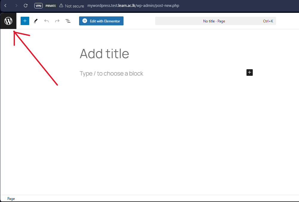Click the mywordpress.test.learn.ac.lk URL
Image resolution: width=299 pixels, height=202 pixels.
click(x=133, y=6)
